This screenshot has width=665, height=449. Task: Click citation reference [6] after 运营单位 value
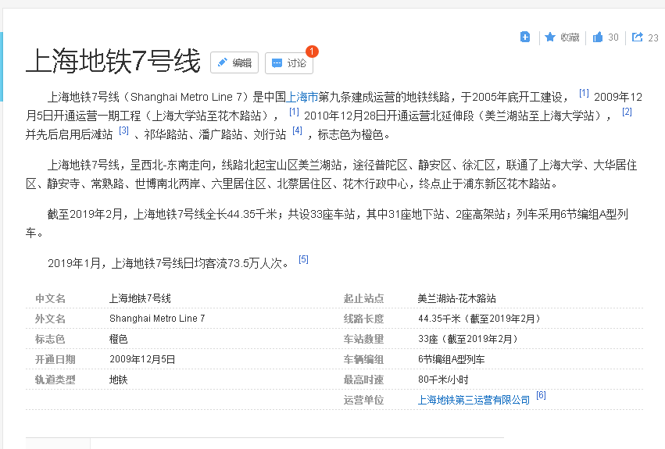[541, 395]
